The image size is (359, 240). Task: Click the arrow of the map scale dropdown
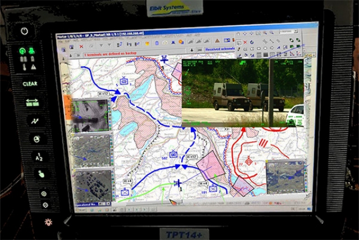(296, 31)
